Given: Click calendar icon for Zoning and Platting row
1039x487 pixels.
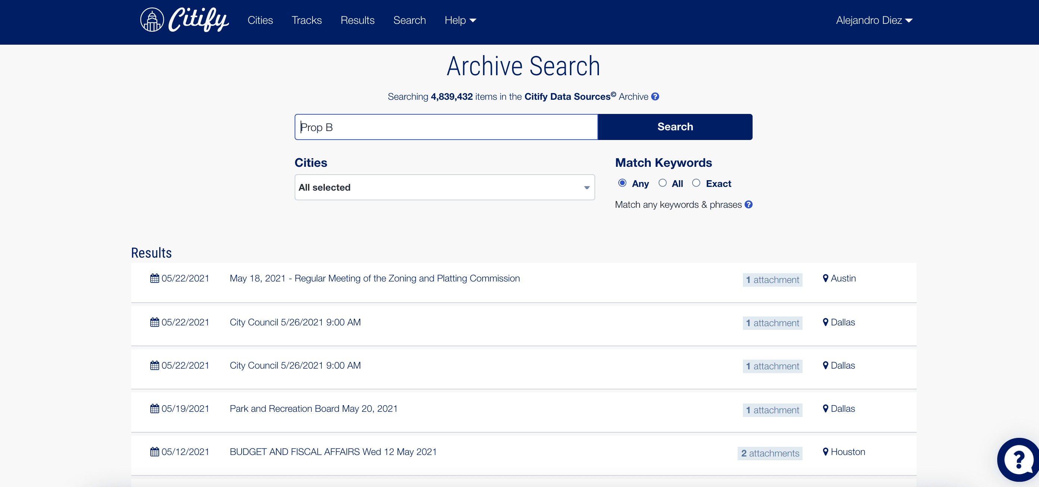Looking at the screenshot, I should [154, 278].
